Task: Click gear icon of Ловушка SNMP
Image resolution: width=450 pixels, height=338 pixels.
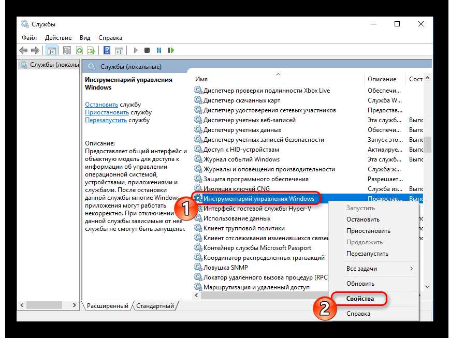Action: click(x=198, y=267)
